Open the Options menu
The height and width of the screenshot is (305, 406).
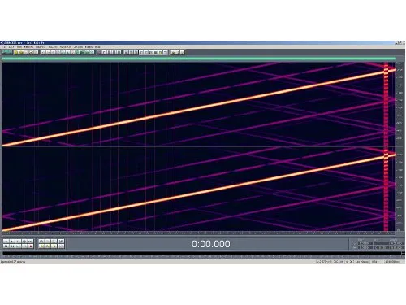pyautogui.click(x=78, y=46)
